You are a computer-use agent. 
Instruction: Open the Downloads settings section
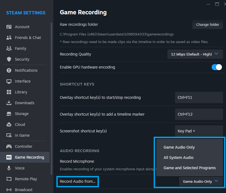tap(25, 103)
